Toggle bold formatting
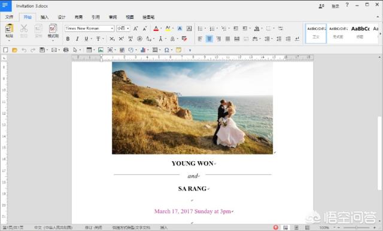This screenshot has width=383, height=231. point(68,39)
